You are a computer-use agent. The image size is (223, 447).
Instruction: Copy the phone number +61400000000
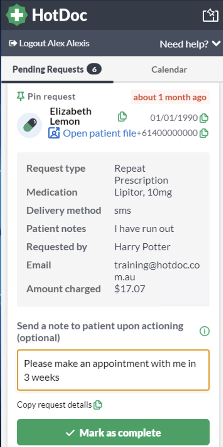click(204, 133)
